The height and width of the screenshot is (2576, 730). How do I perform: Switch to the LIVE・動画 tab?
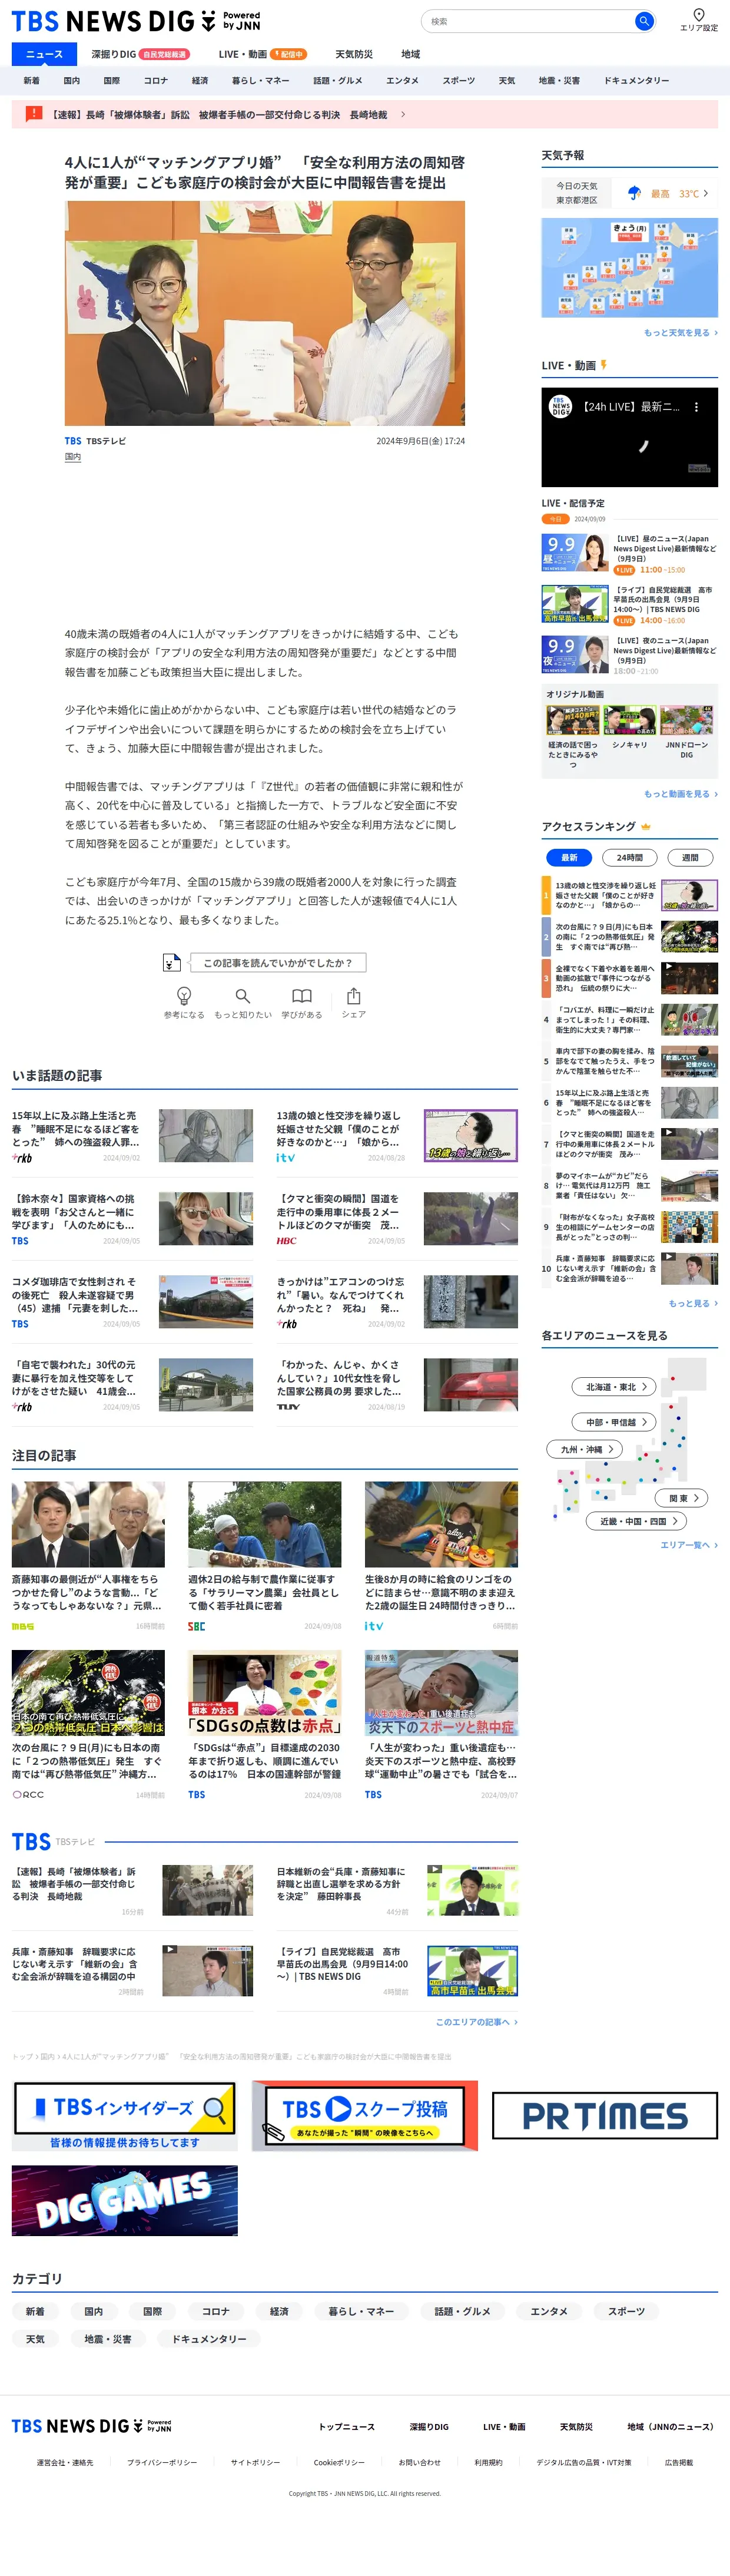(x=262, y=54)
